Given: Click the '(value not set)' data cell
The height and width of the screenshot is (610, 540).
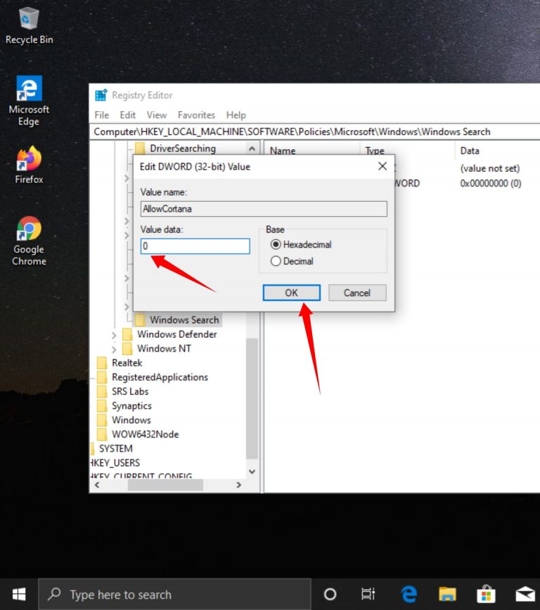Looking at the screenshot, I should coord(490,168).
